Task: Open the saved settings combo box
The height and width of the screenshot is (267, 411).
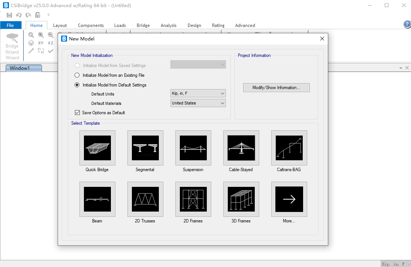Action: tap(198, 64)
